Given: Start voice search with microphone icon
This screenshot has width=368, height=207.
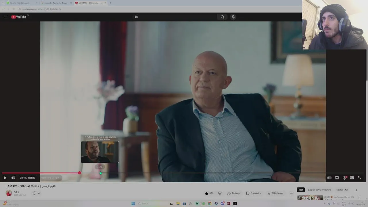Looking at the screenshot, I should [233, 17].
